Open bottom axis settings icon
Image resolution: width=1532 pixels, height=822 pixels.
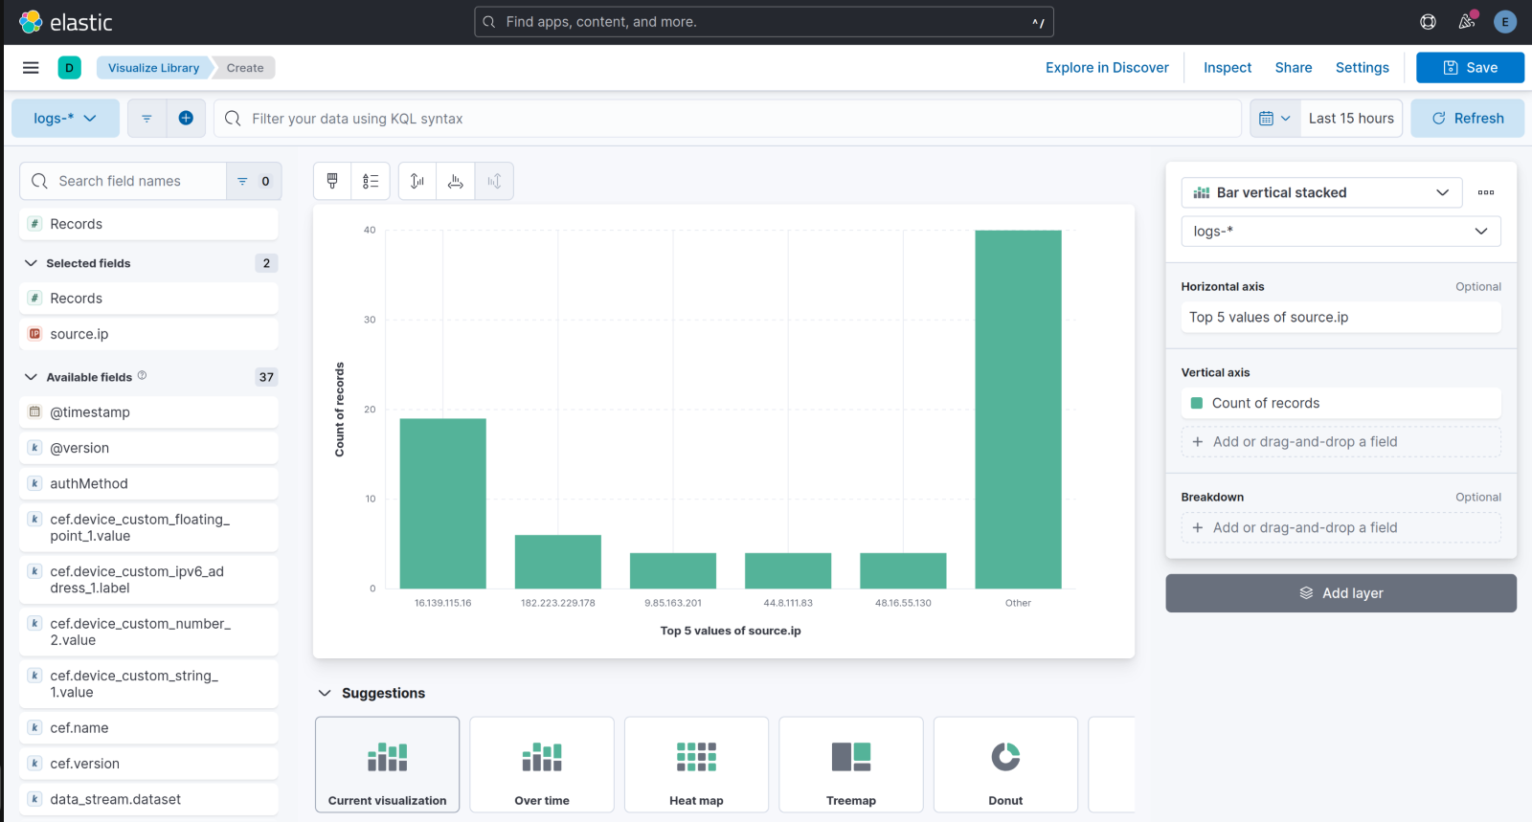point(456,181)
